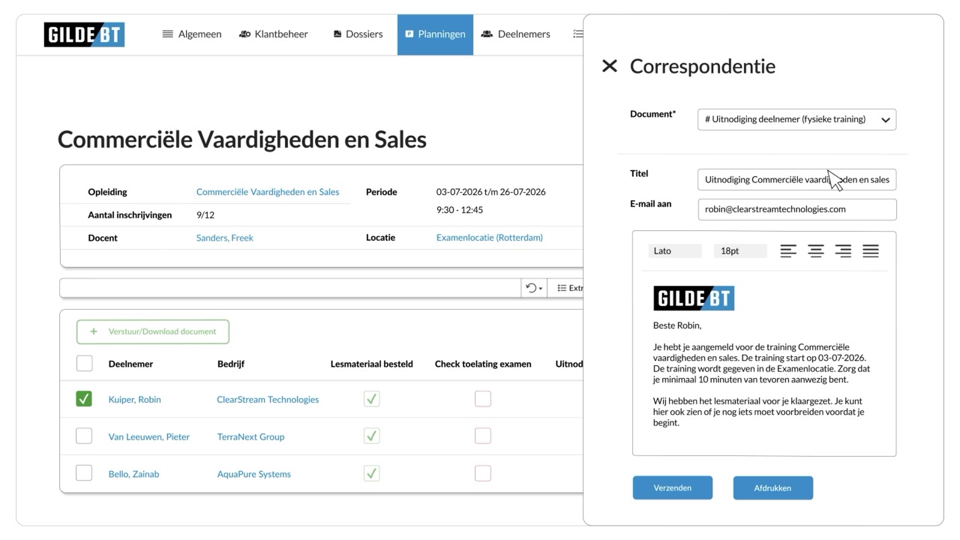Toggle Lesmateriaal besteld for Van Leeuwen

(371, 436)
